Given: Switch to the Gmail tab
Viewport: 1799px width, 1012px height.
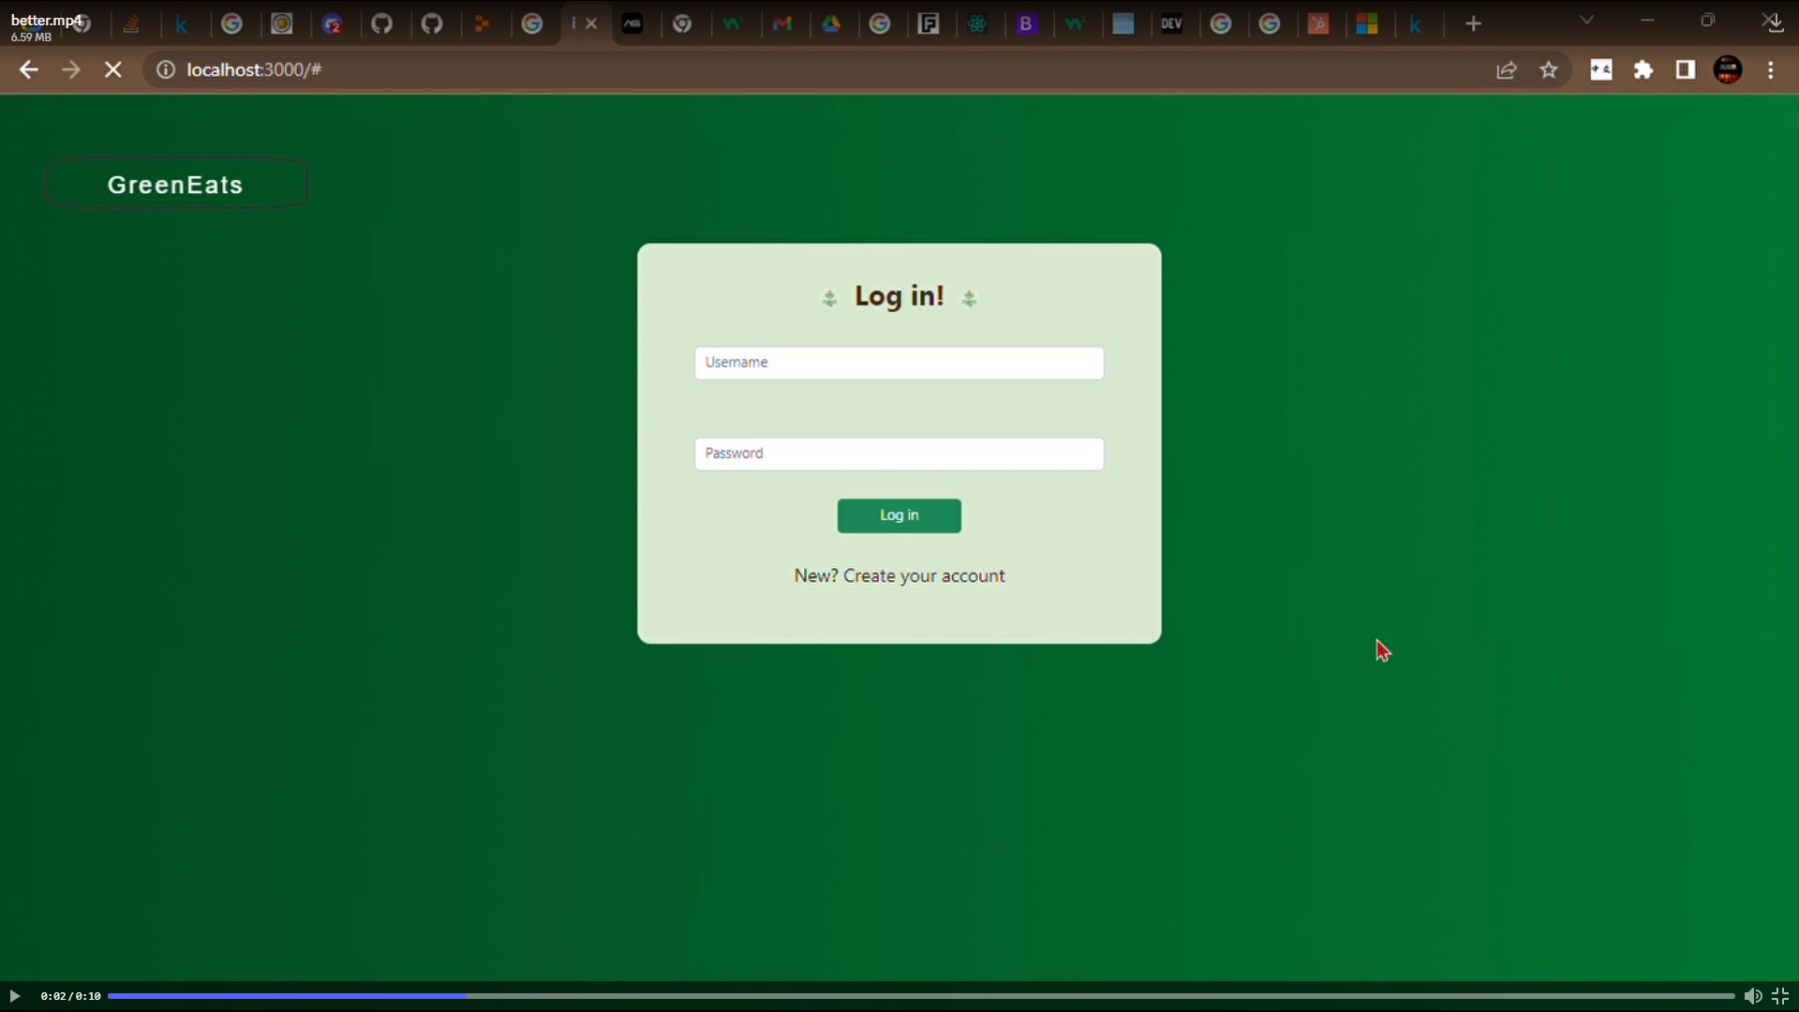Looking at the screenshot, I should point(782,24).
